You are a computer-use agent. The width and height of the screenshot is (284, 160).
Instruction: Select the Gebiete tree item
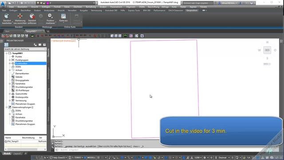[19, 77]
